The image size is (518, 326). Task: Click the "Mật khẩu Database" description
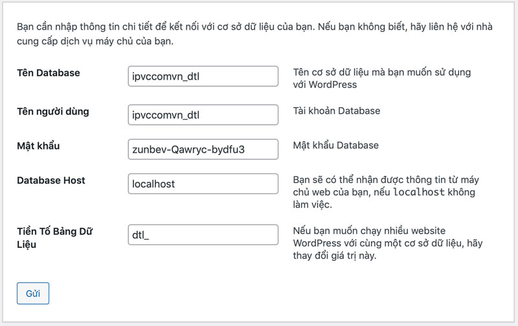[x=335, y=145]
